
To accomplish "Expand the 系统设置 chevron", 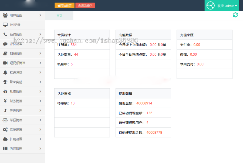I will (40, 129).
